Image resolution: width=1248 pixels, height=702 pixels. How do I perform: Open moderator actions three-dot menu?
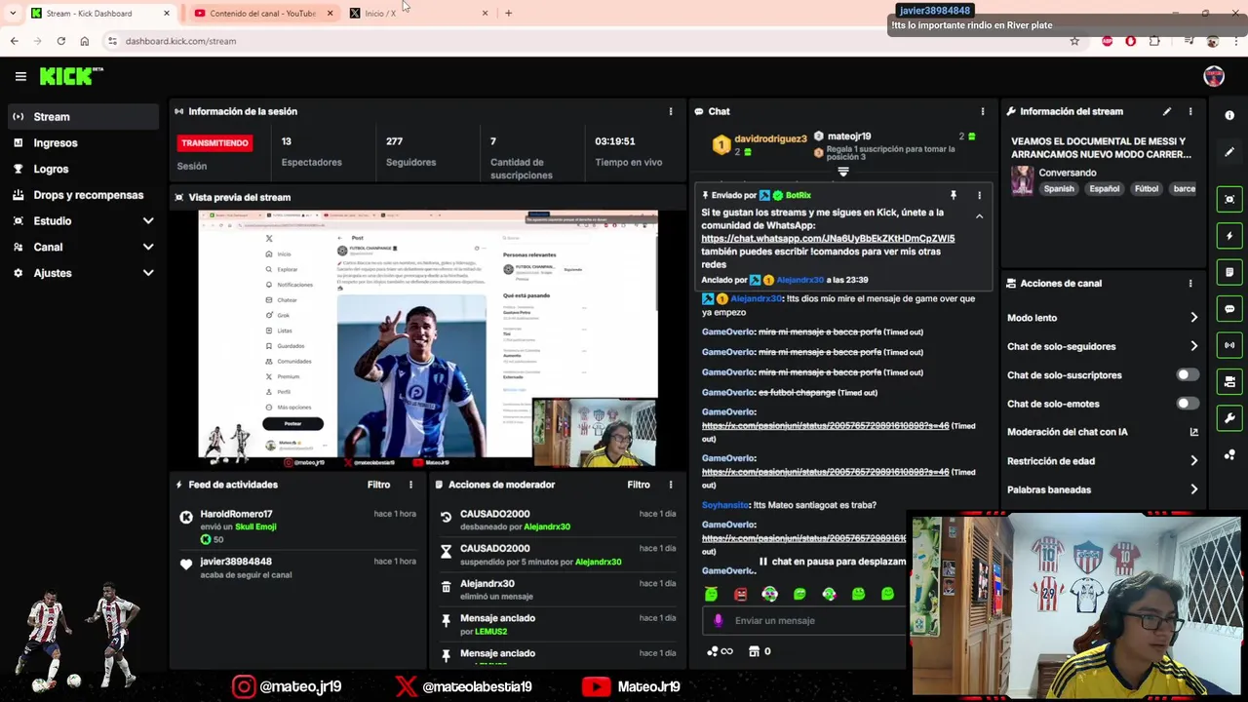[x=671, y=485]
